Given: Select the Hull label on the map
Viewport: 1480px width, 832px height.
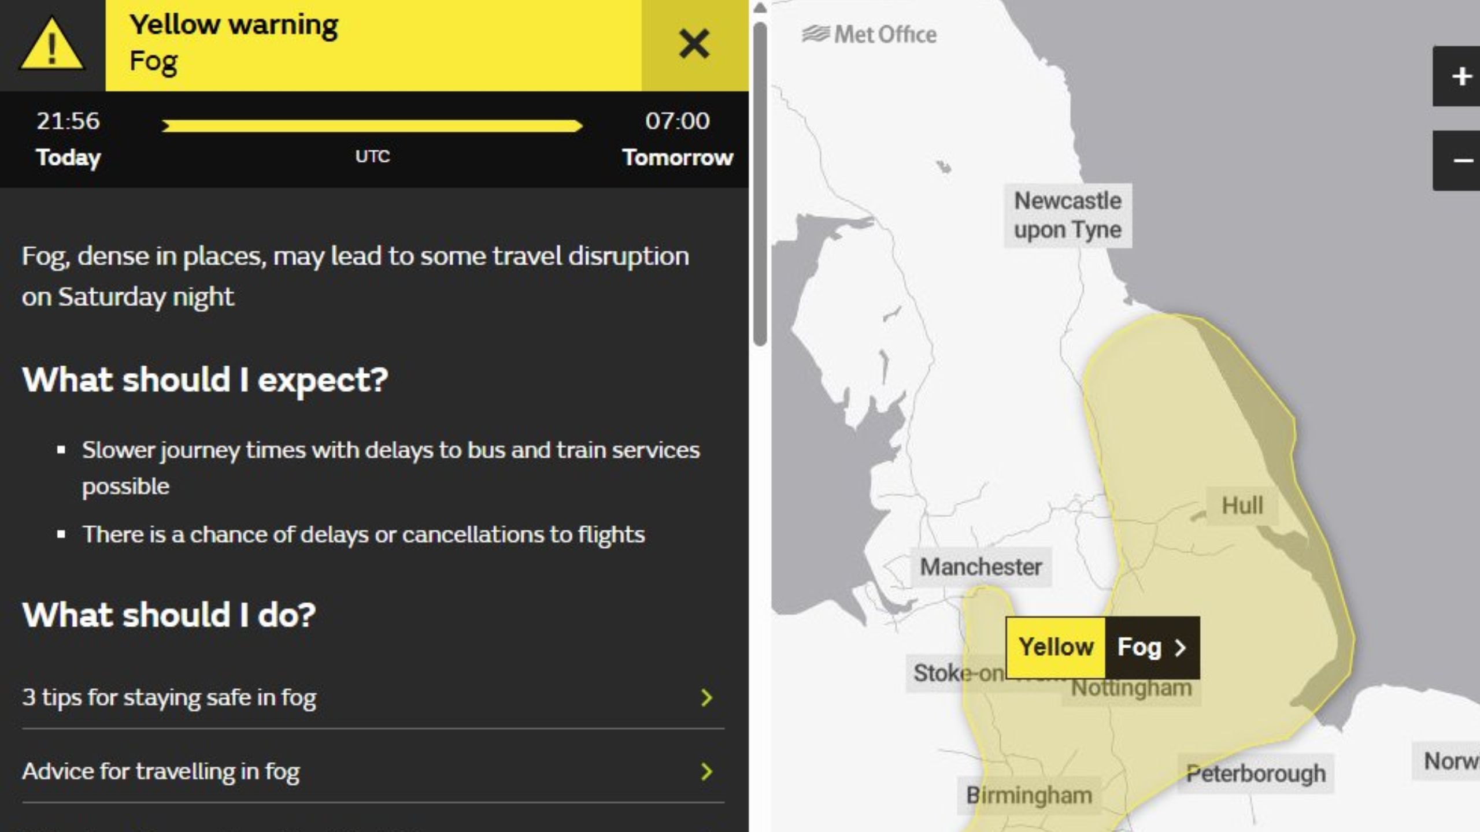Looking at the screenshot, I should pos(1242,506).
